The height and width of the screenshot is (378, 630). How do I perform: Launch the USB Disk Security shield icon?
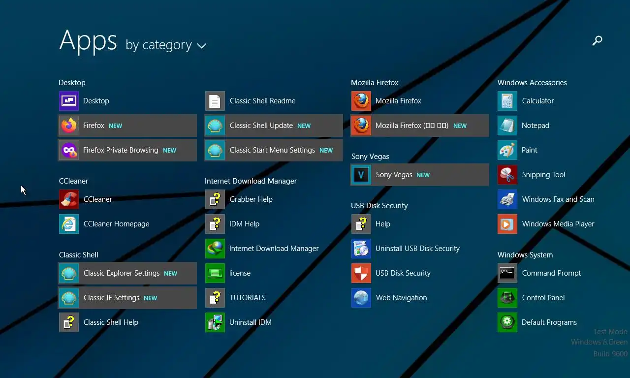(x=361, y=273)
